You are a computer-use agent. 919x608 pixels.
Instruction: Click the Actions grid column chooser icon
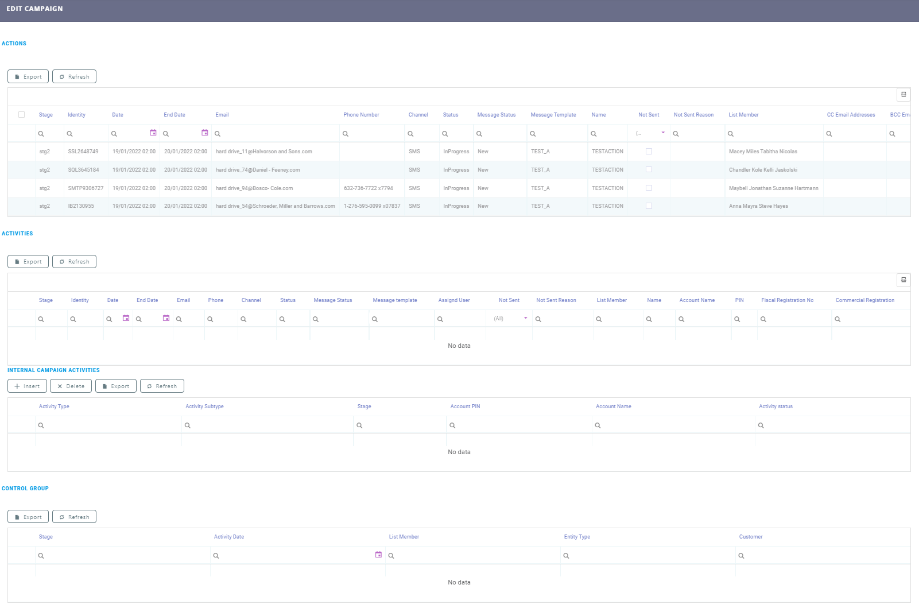(903, 95)
